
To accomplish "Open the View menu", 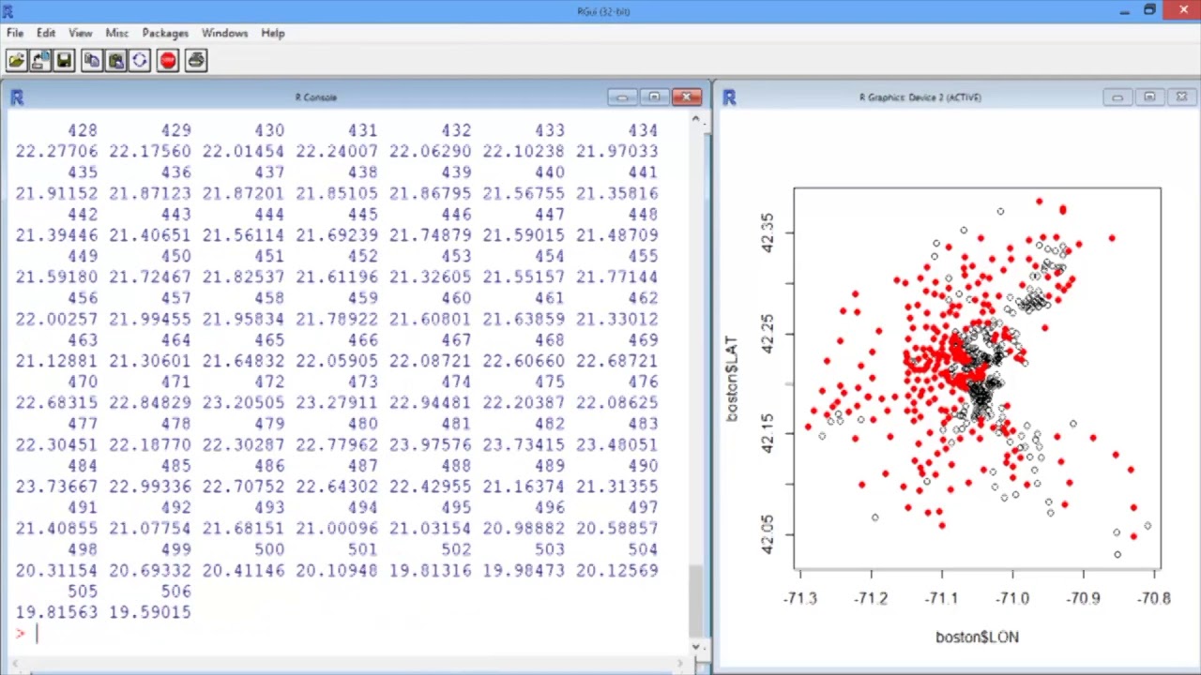I will coord(80,33).
